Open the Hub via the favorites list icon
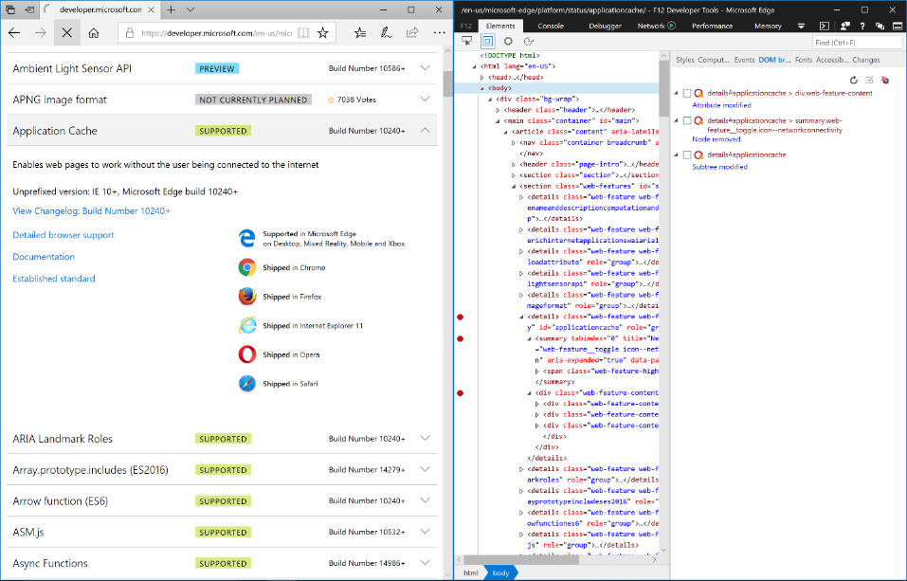 pyautogui.click(x=360, y=32)
